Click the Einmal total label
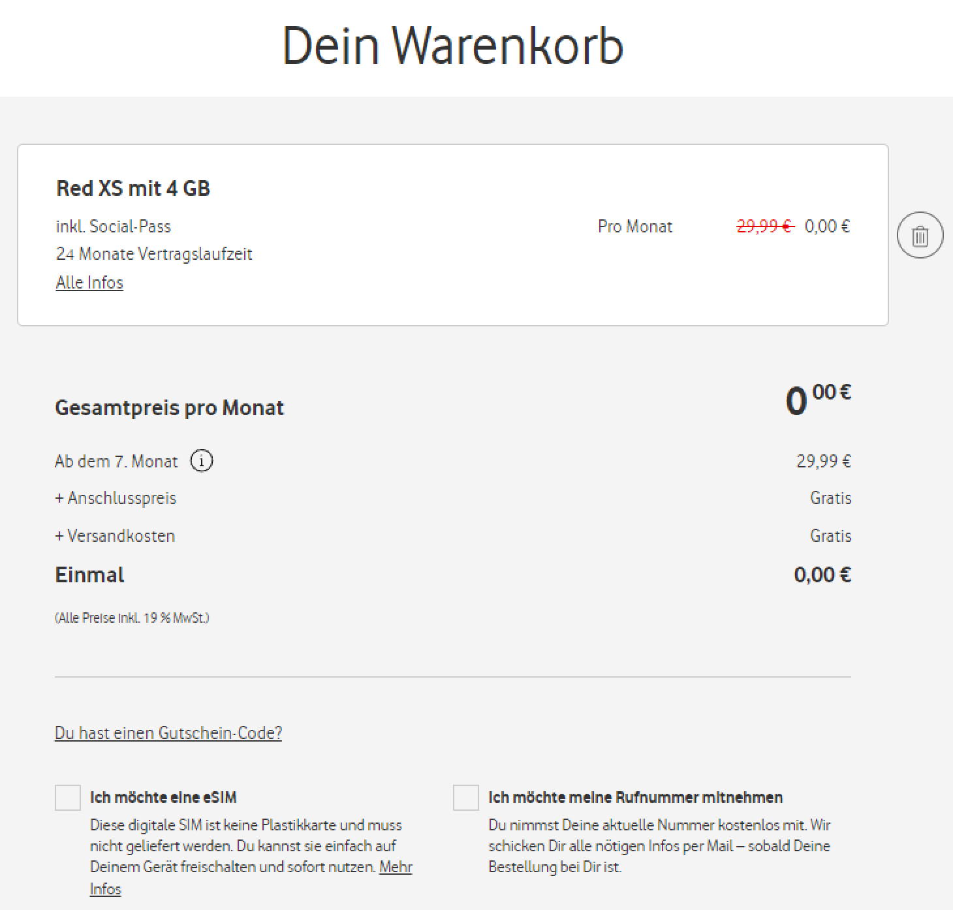 pos(89,575)
